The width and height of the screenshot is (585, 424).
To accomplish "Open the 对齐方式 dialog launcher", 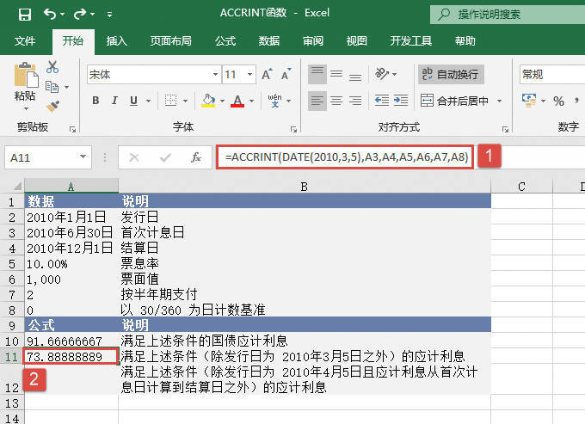I will (x=505, y=129).
